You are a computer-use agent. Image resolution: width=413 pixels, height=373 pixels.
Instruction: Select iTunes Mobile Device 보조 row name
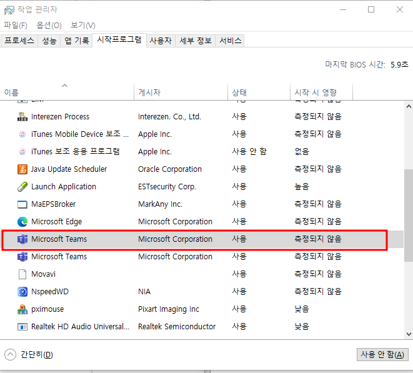tap(80, 134)
